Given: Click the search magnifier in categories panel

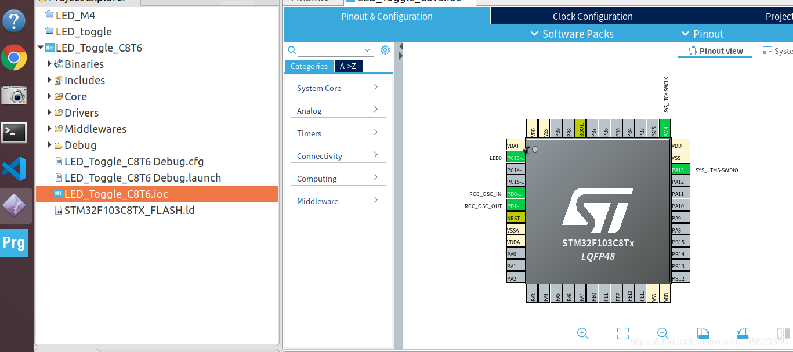Looking at the screenshot, I should coord(292,50).
